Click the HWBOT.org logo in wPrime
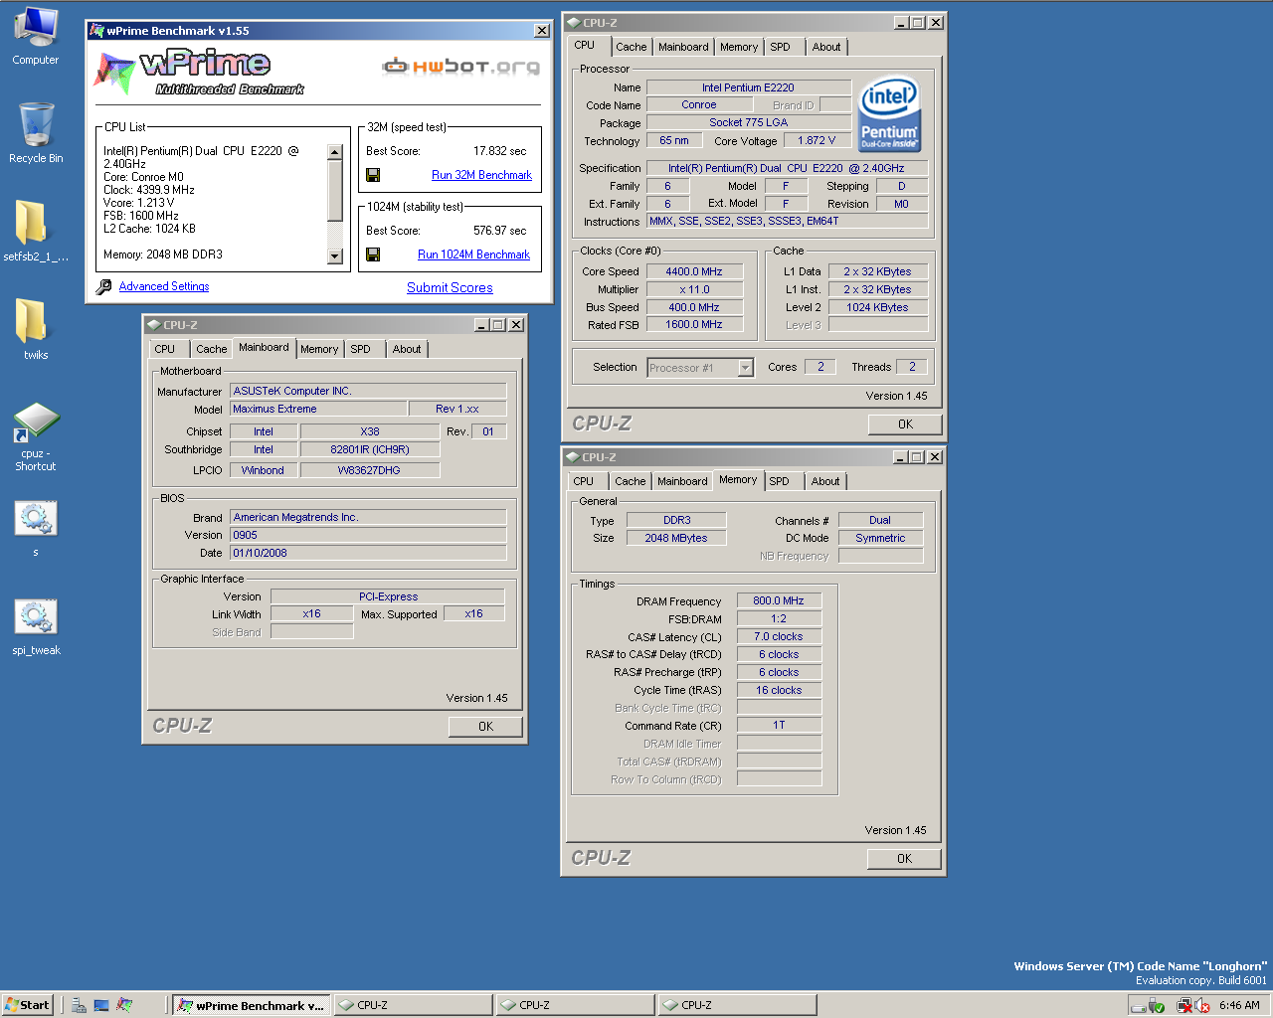The image size is (1273, 1018). 461,67
